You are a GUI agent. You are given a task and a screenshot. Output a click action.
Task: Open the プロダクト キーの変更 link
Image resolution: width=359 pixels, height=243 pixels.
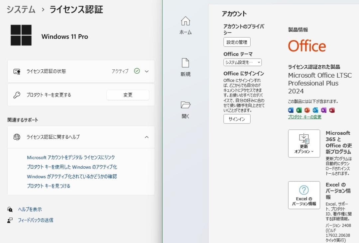[305, 117]
